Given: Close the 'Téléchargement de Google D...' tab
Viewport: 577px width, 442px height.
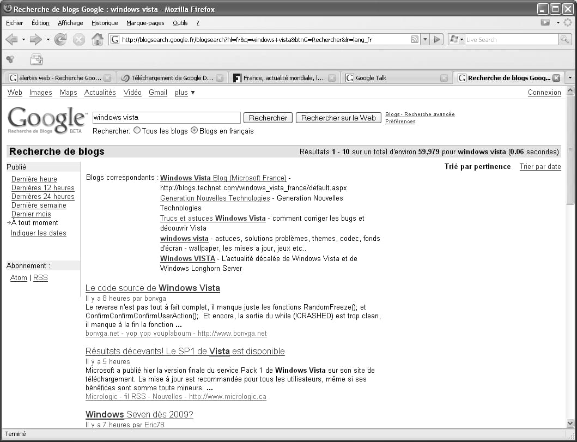Looking at the screenshot, I should pyautogui.click(x=220, y=78).
